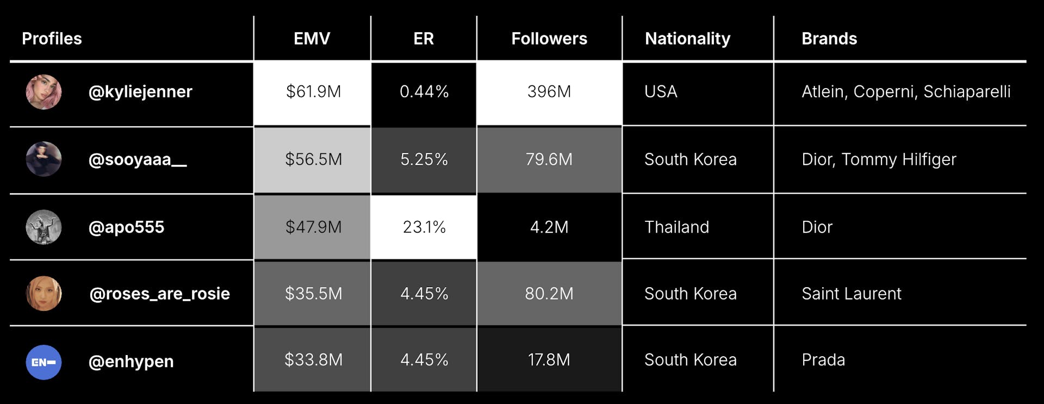Click the Followers column header
Image resolution: width=1044 pixels, height=404 pixels.
pos(549,39)
